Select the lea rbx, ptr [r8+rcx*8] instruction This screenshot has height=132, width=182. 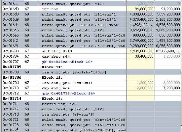tap(68, 115)
